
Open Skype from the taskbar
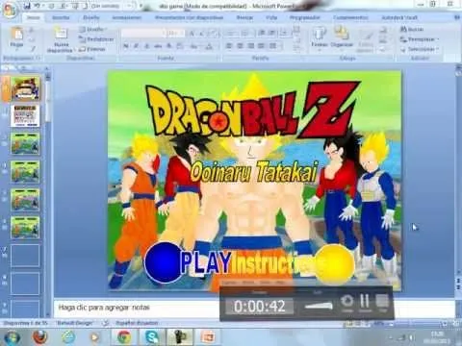pyautogui.click(x=151, y=337)
